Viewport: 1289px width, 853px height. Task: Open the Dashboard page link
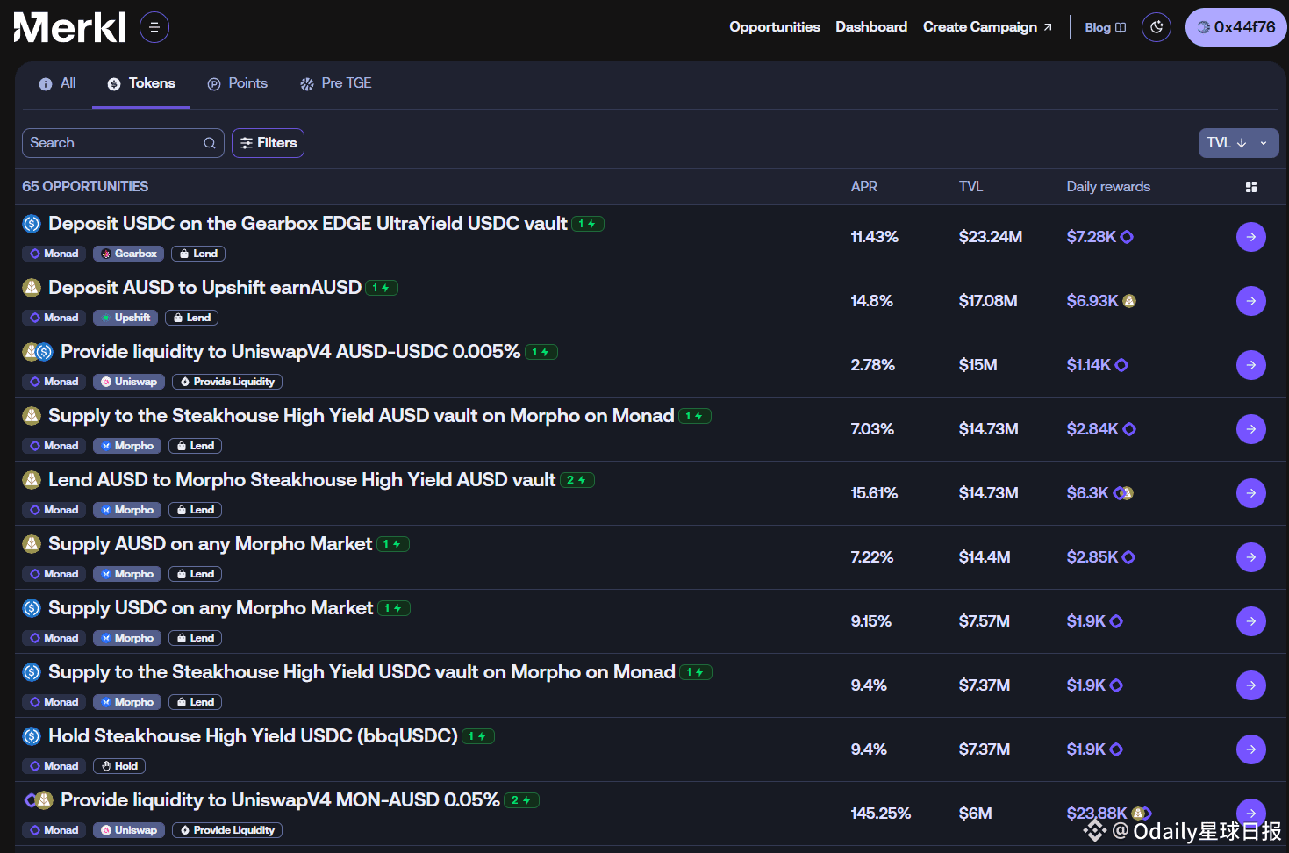point(870,27)
